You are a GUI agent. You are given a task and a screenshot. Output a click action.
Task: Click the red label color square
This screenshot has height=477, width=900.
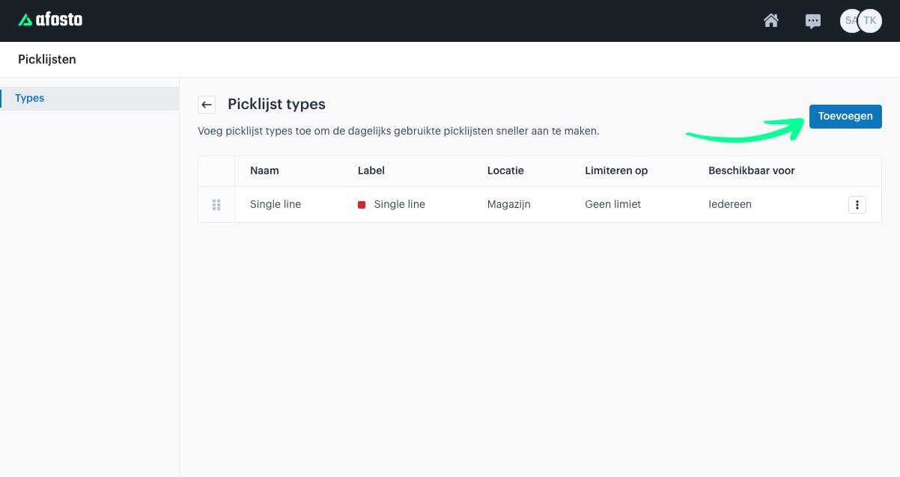click(362, 205)
